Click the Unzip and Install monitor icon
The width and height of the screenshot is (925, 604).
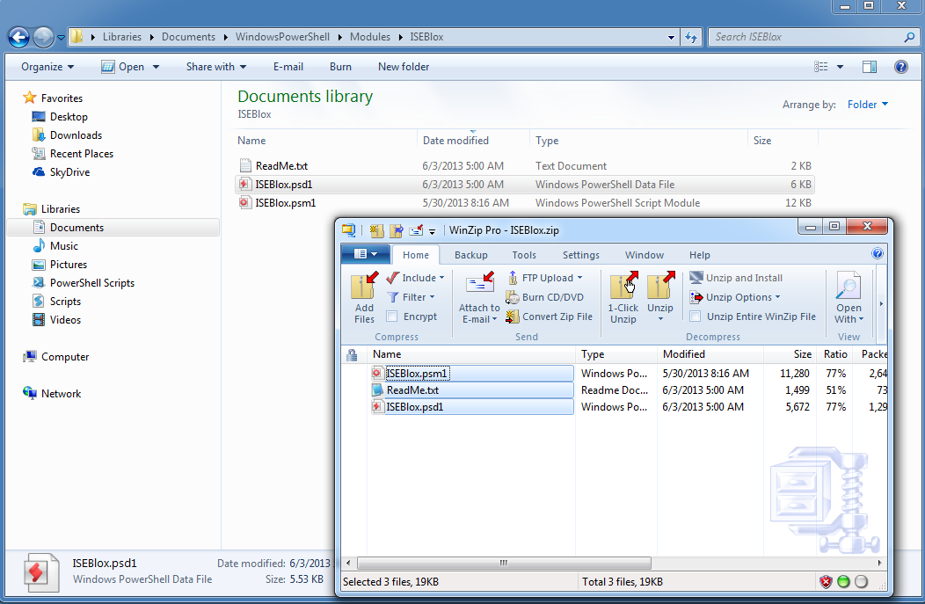[x=696, y=278]
